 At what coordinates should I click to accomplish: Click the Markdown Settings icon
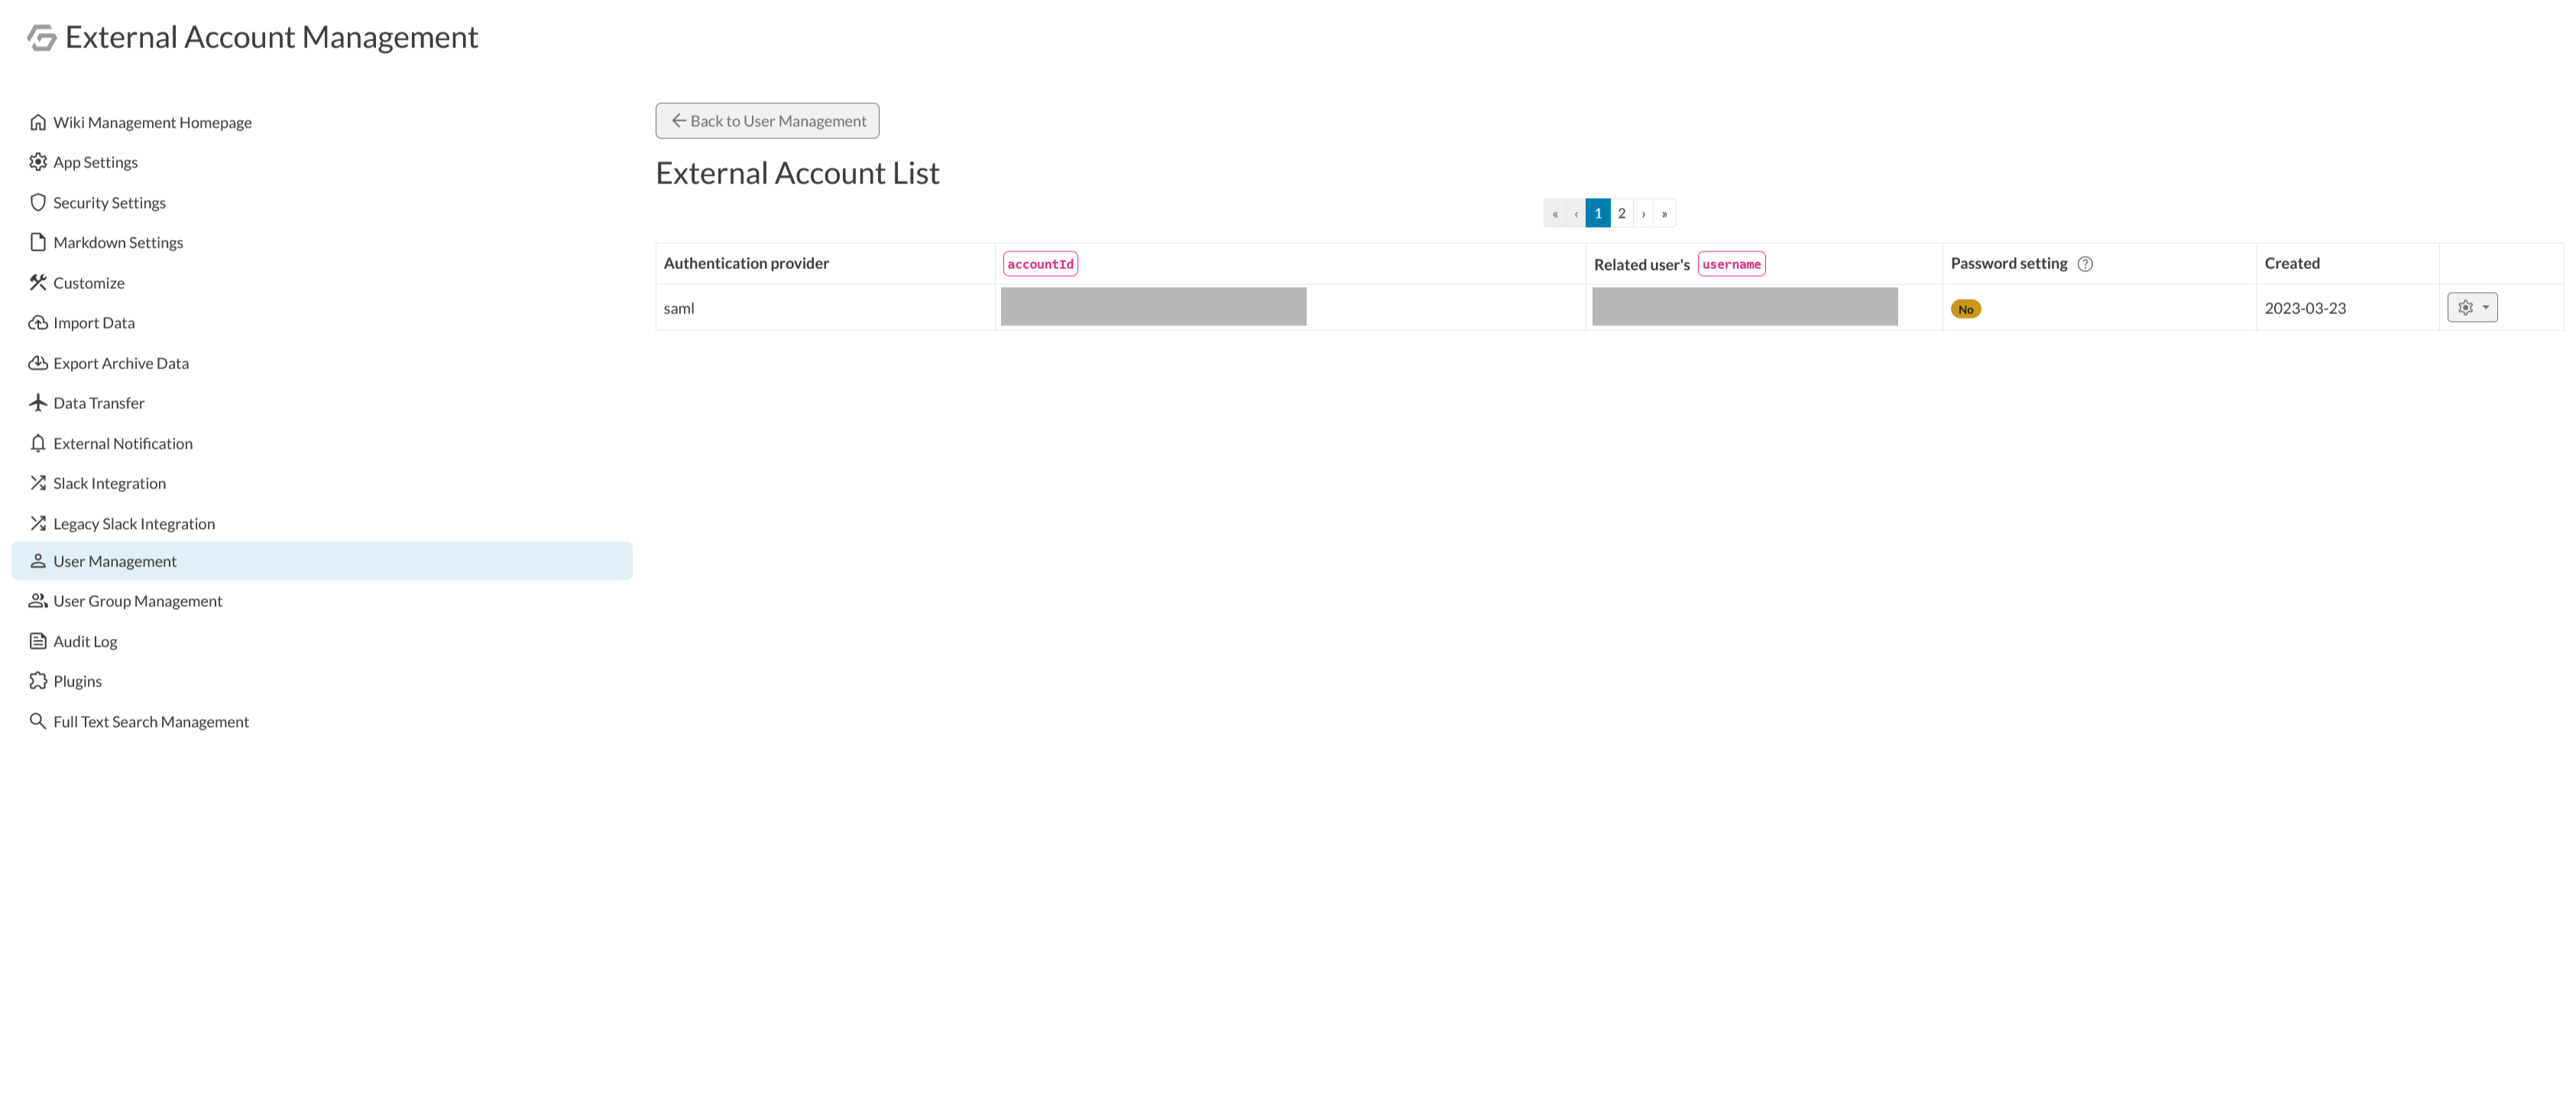tap(36, 242)
